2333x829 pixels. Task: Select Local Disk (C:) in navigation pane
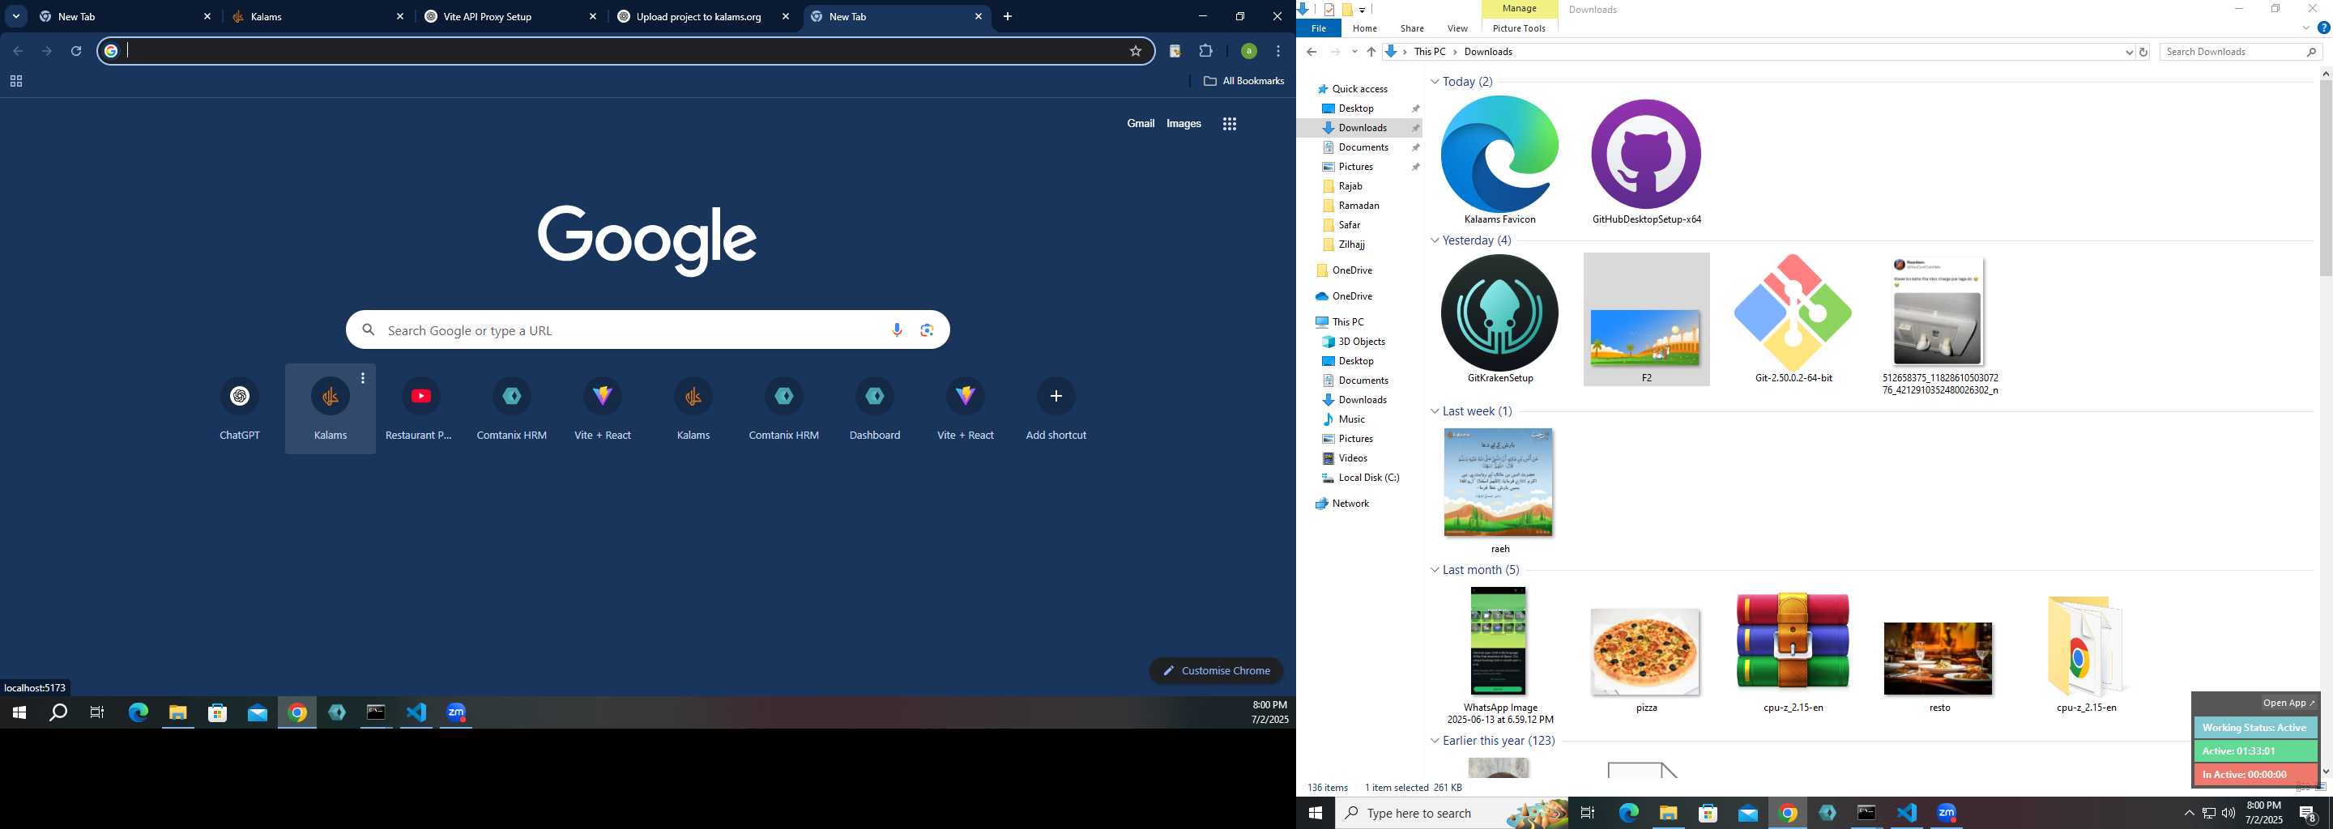(1367, 478)
